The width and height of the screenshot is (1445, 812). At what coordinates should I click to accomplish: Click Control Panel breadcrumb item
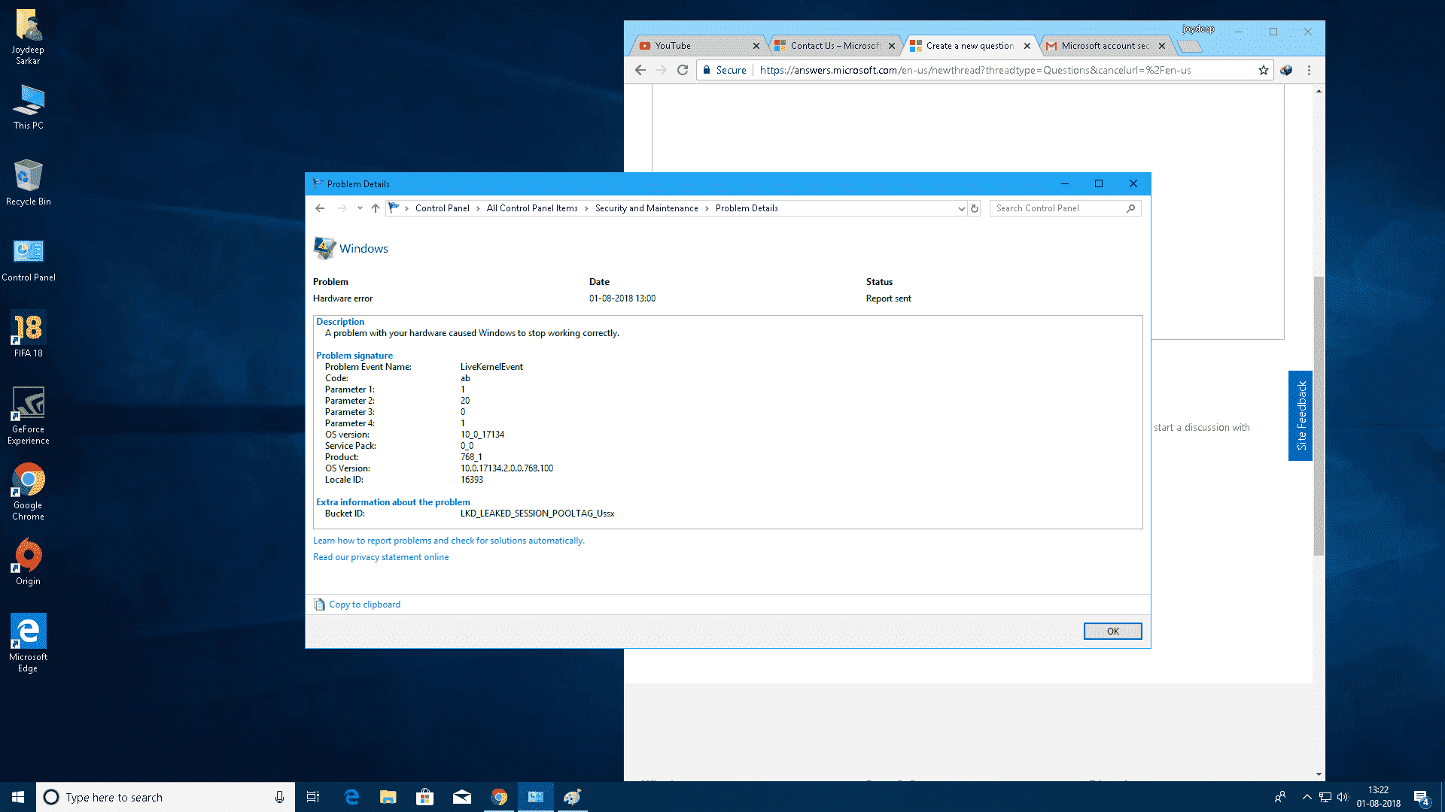(442, 208)
